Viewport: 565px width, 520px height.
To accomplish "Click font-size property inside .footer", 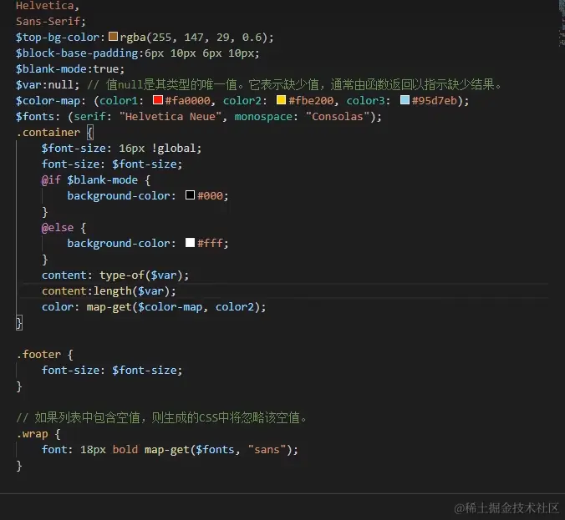I will pyautogui.click(x=70, y=371).
